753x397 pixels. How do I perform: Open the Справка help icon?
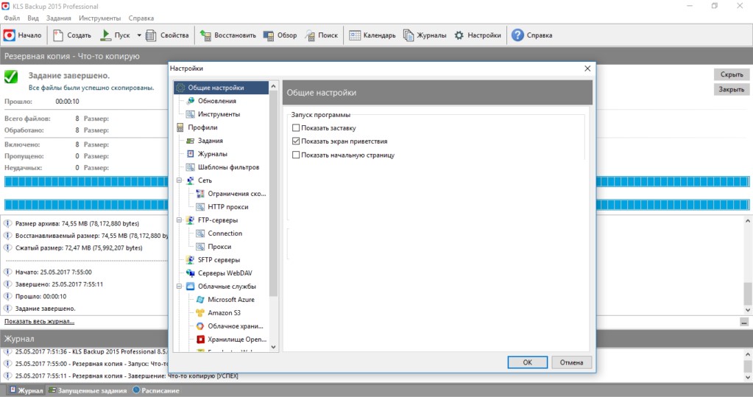tap(517, 35)
